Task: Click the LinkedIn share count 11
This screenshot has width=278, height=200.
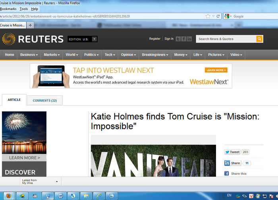Action: point(247,163)
